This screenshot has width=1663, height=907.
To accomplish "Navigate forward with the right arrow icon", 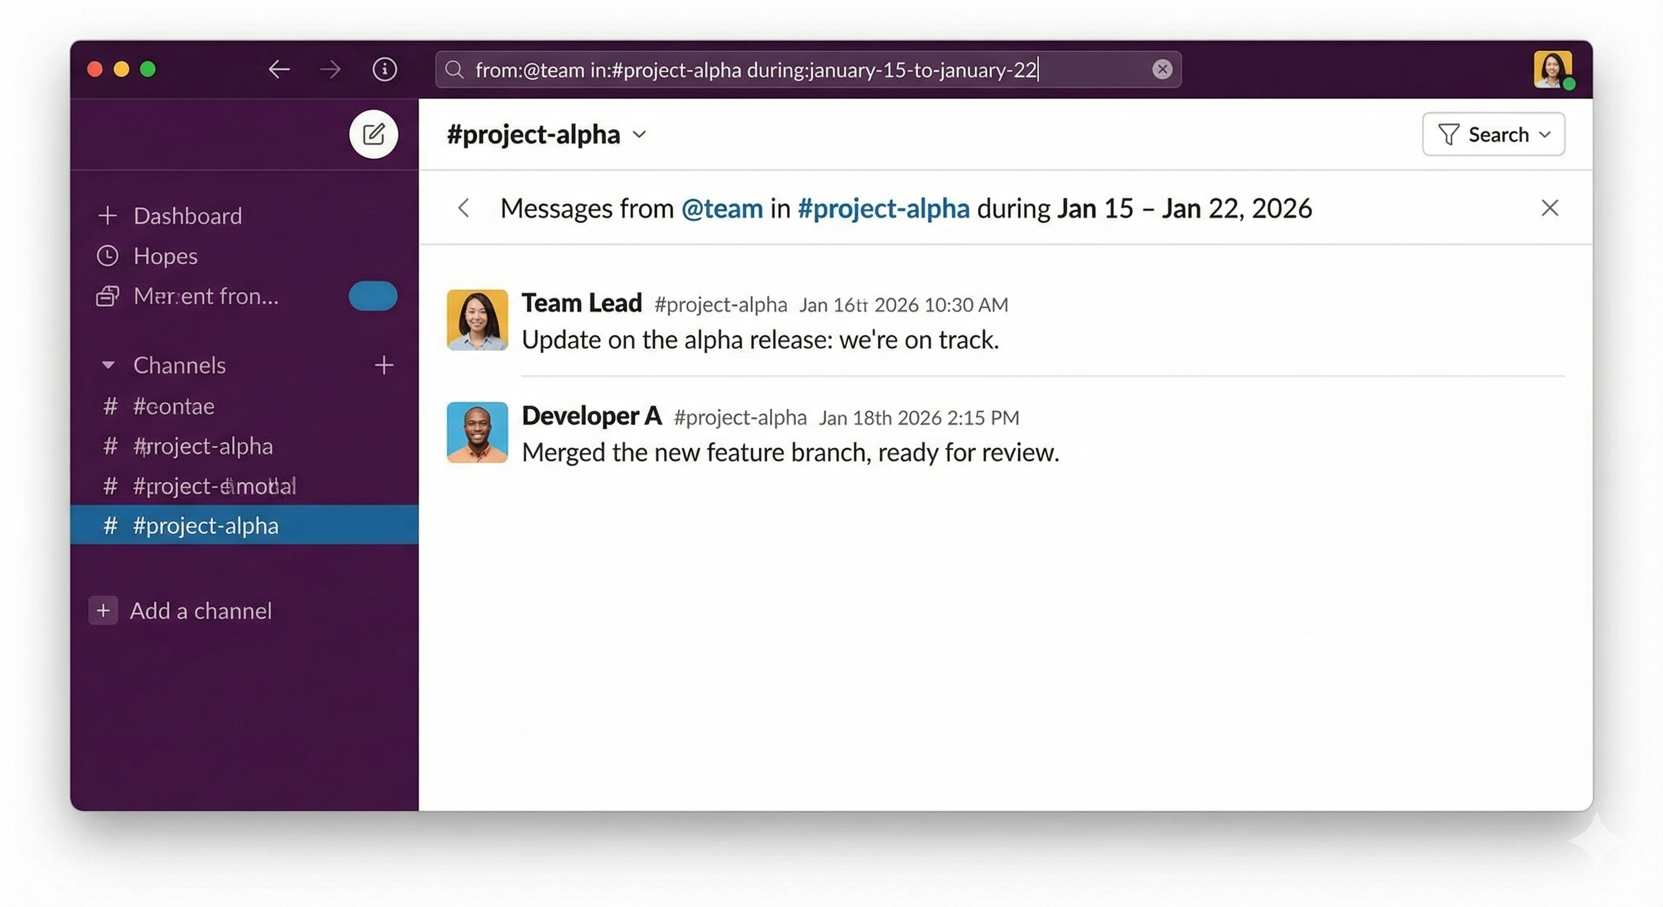I will (330, 69).
